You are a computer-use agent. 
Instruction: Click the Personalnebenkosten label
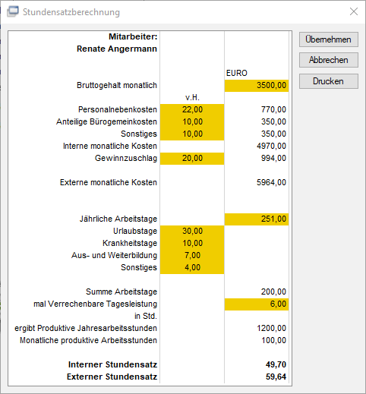click(x=118, y=109)
